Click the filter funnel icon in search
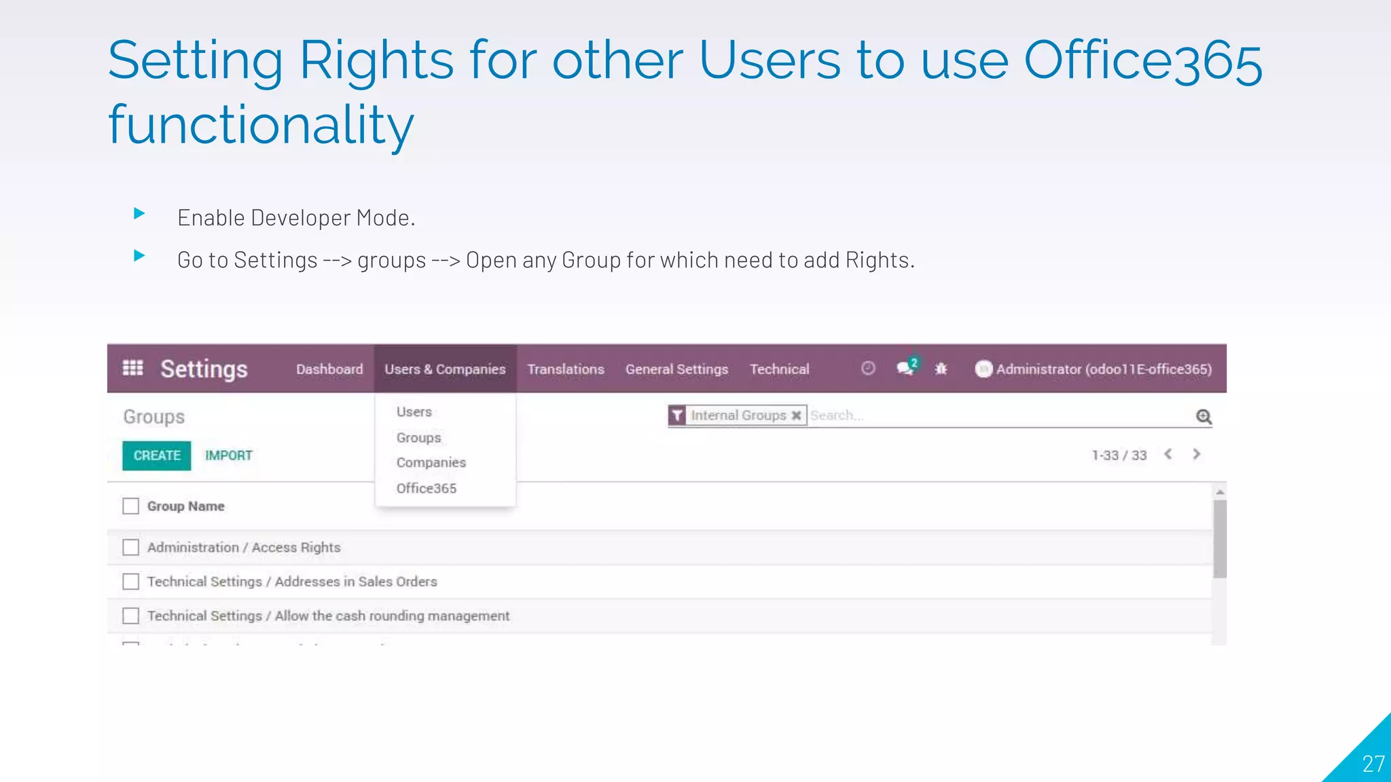1391x782 pixels. click(677, 415)
